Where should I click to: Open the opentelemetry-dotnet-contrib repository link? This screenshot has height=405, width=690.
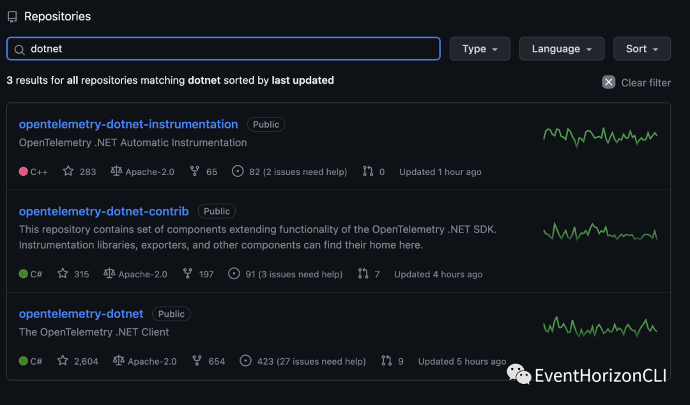coord(103,211)
